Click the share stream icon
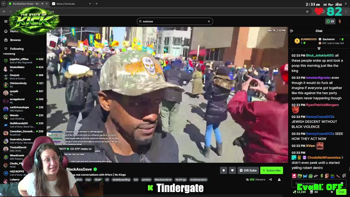350x197 pixels. pos(270,180)
